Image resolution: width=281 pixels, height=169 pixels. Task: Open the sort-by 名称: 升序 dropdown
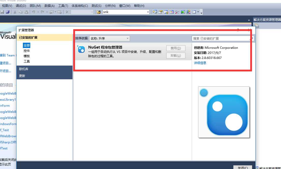(110, 38)
